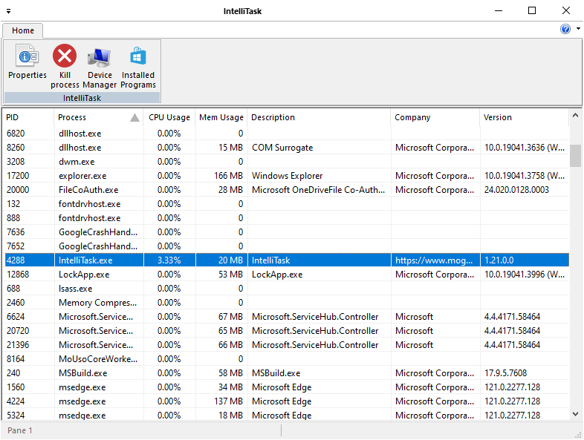The width and height of the screenshot is (584, 440).
Task: Select fontdrvhost.exe with PID 888
Action: (x=286, y=218)
